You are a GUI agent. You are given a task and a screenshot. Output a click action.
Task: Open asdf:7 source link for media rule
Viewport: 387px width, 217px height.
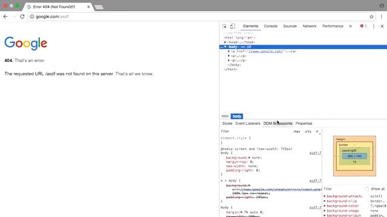pos(315,153)
